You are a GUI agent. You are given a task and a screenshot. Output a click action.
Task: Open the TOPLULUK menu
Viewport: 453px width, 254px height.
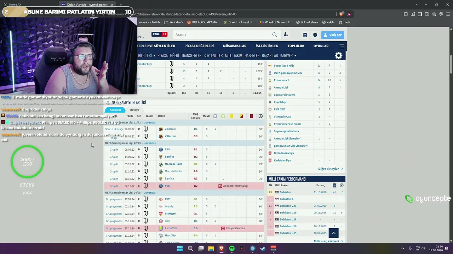296,46
